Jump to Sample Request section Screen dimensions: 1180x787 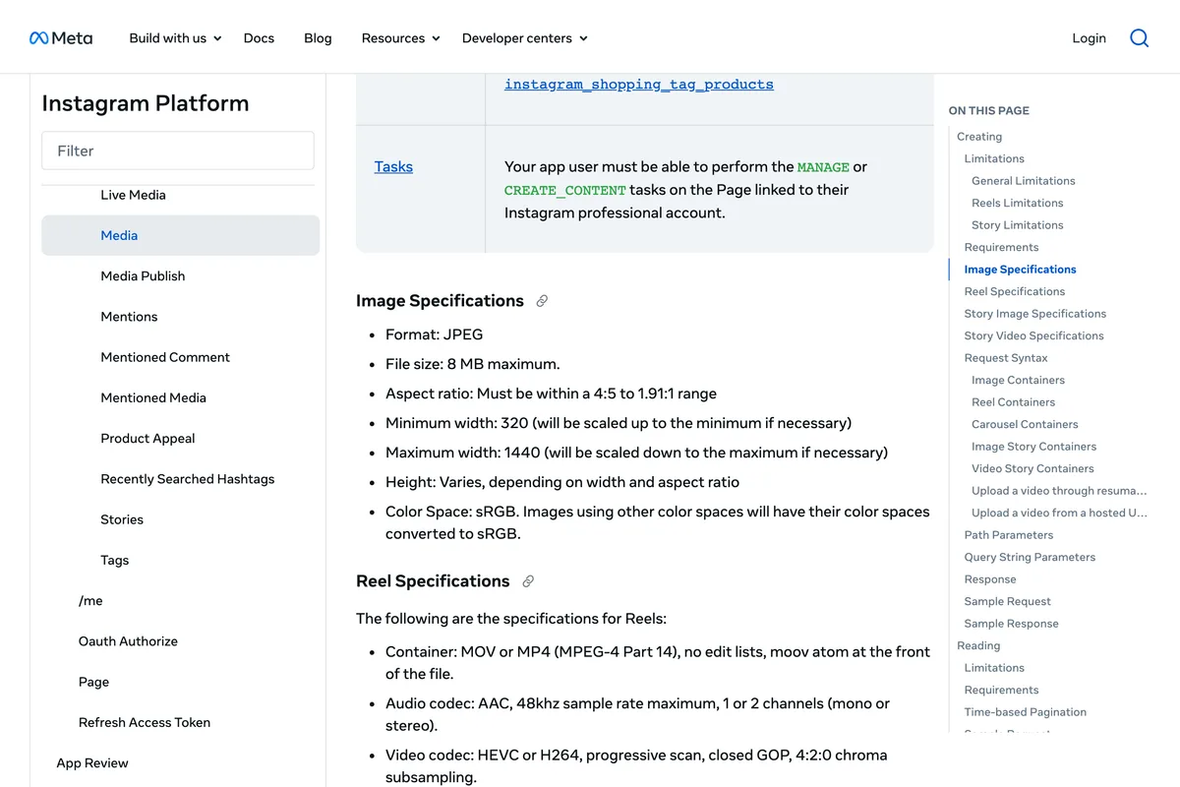point(1008,601)
